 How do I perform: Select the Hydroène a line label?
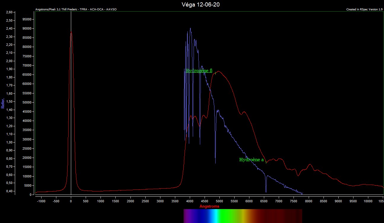(251, 160)
